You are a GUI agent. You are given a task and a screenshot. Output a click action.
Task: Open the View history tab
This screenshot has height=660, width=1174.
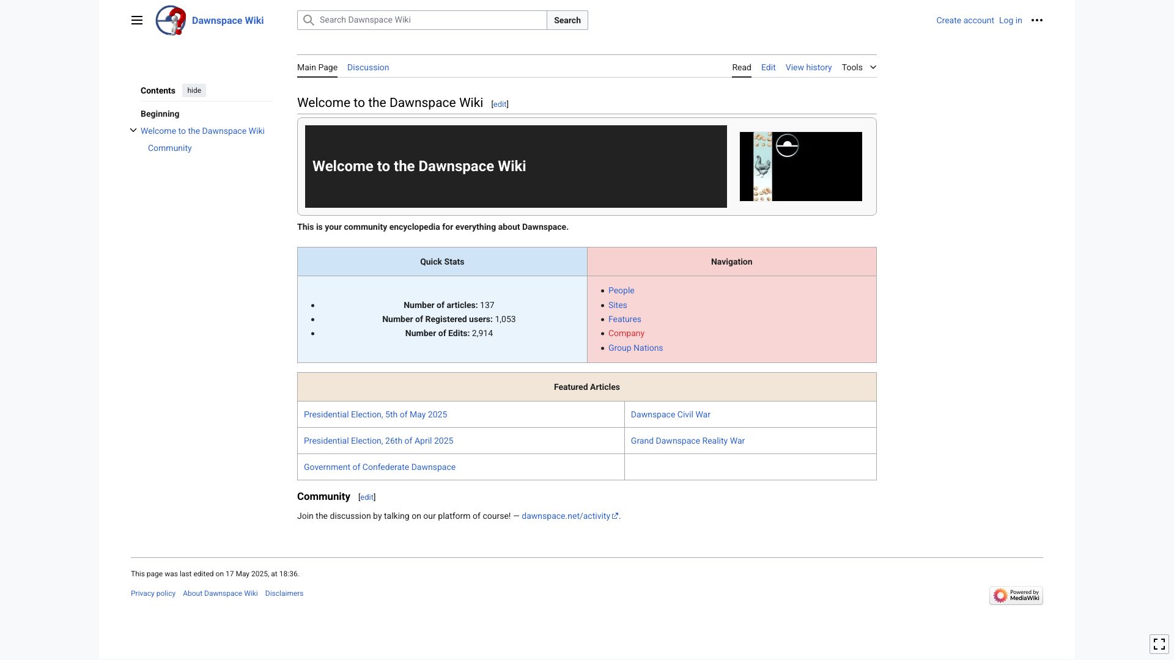tap(808, 67)
